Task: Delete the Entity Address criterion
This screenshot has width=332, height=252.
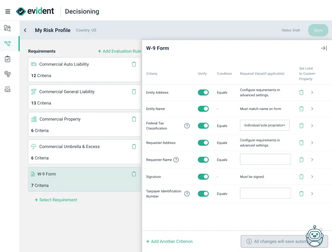Action: pos(301,92)
